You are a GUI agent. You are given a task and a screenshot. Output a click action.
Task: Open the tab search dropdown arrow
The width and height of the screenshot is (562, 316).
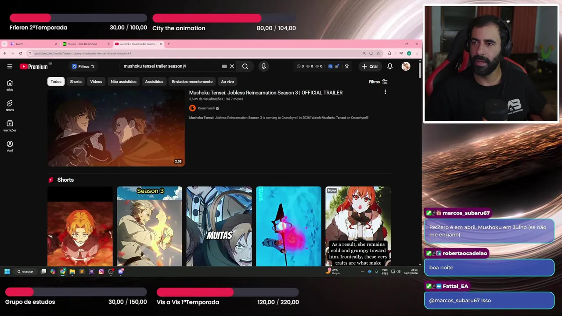[4, 44]
